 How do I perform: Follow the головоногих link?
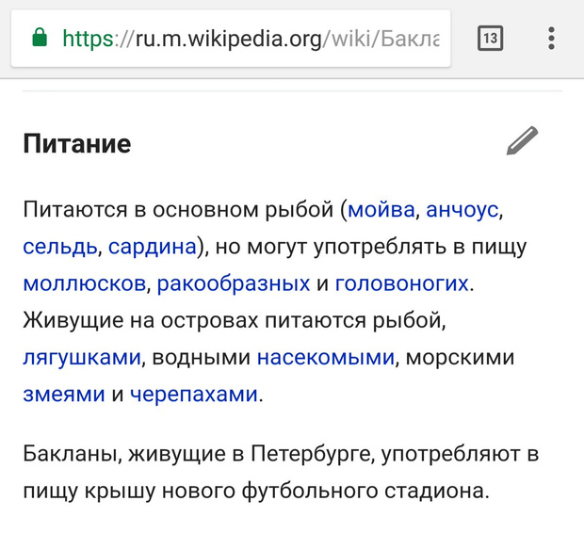[x=401, y=283]
